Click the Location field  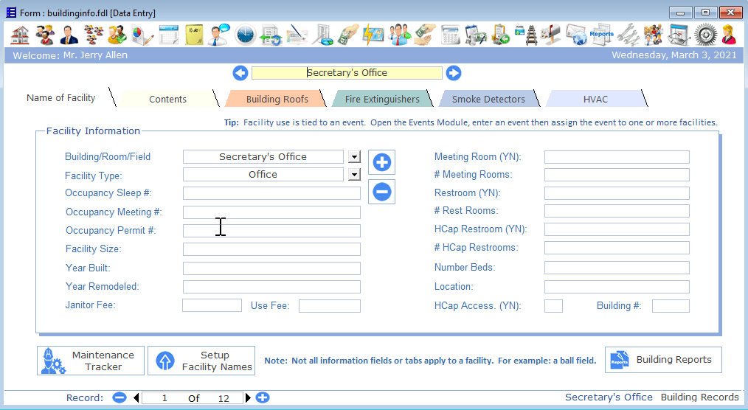[617, 287]
